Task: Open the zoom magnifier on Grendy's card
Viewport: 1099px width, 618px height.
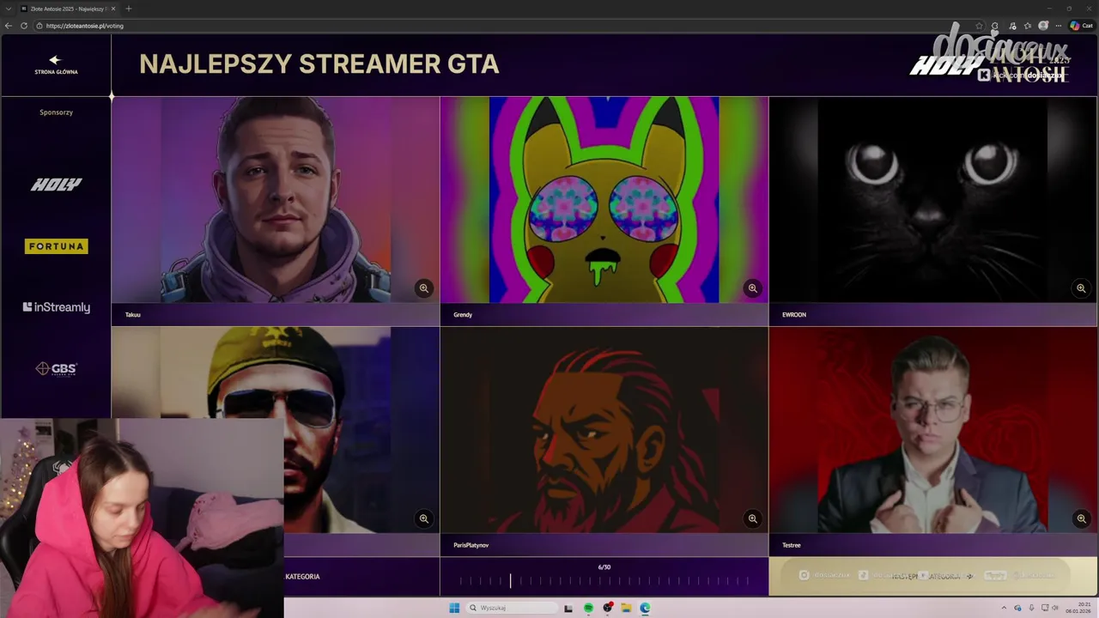Action: [x=753, y=288]
